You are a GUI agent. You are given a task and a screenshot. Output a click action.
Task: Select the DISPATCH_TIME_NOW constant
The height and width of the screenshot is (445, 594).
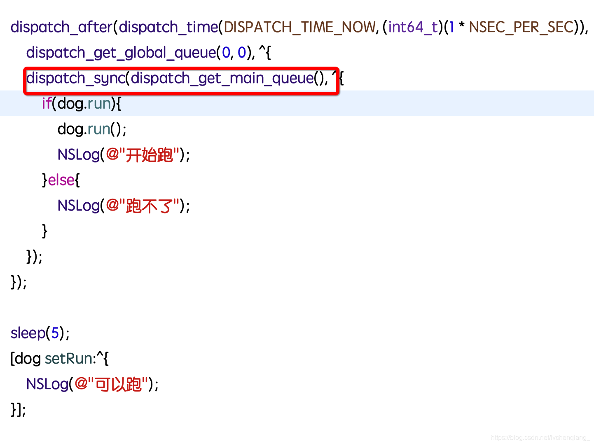pos(299,27)
